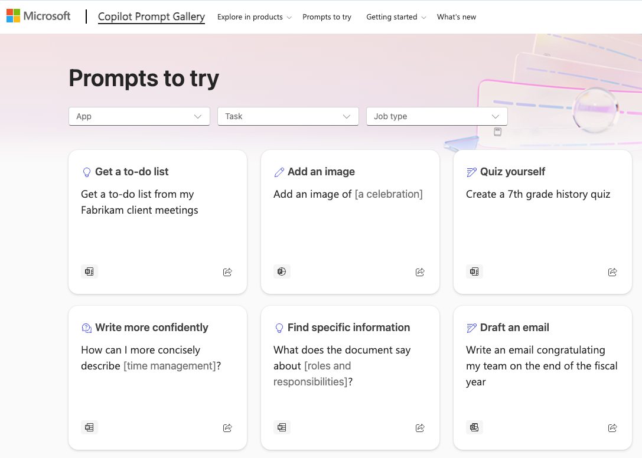The image size is (642, 458).
Task: Open the Find specific information card title
Action: [349, 328]
